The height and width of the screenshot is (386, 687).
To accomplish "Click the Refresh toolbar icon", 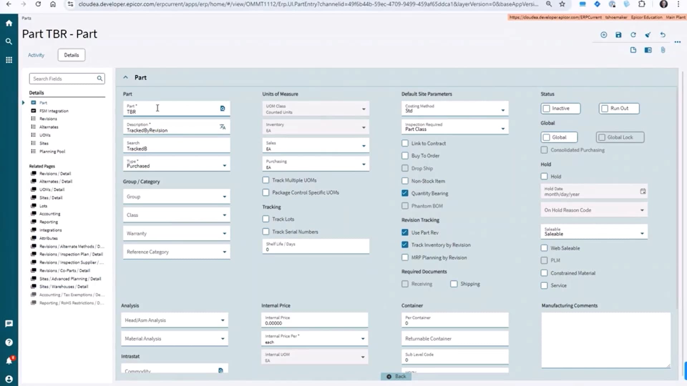I will (x=633, y=35).
